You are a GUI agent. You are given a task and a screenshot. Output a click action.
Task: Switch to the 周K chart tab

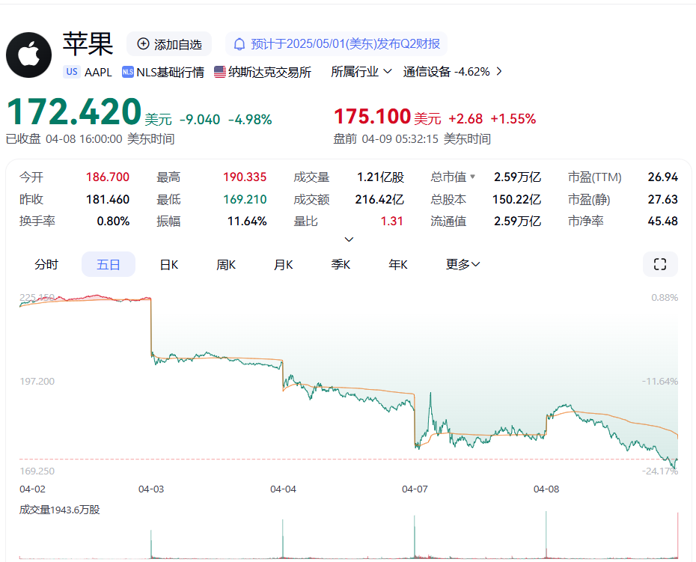(226, 265)
